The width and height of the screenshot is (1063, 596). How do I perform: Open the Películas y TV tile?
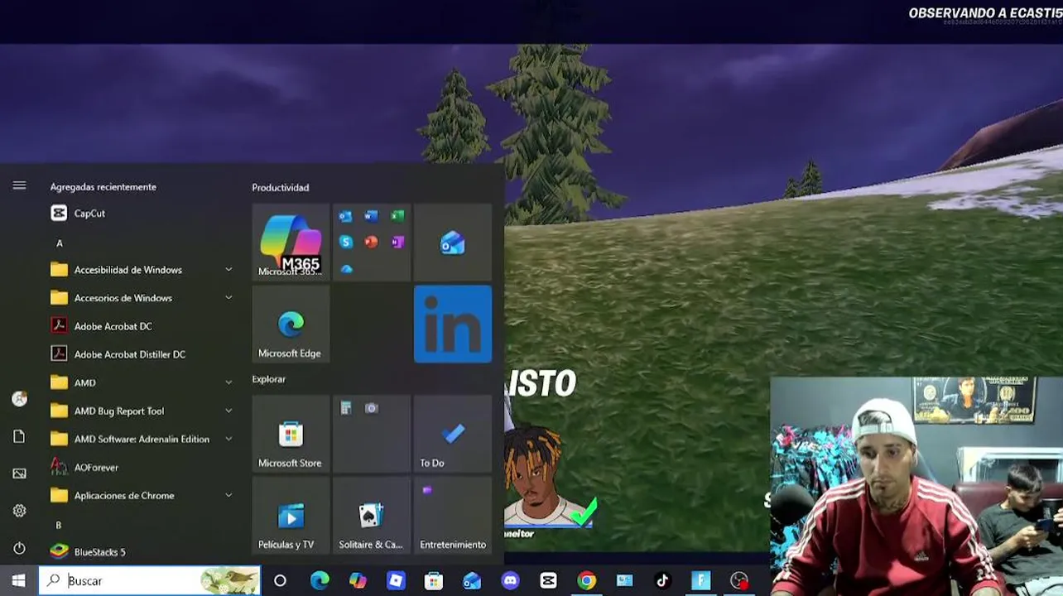point(291,516)
